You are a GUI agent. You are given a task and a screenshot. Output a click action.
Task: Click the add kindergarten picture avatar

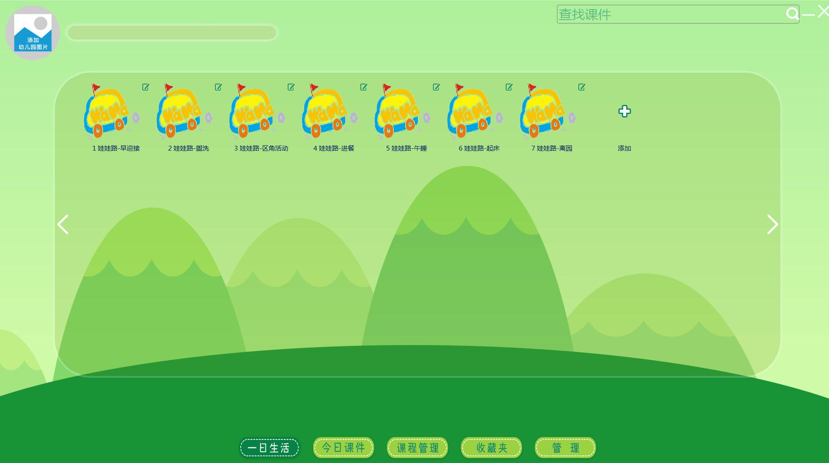(33, 33)
